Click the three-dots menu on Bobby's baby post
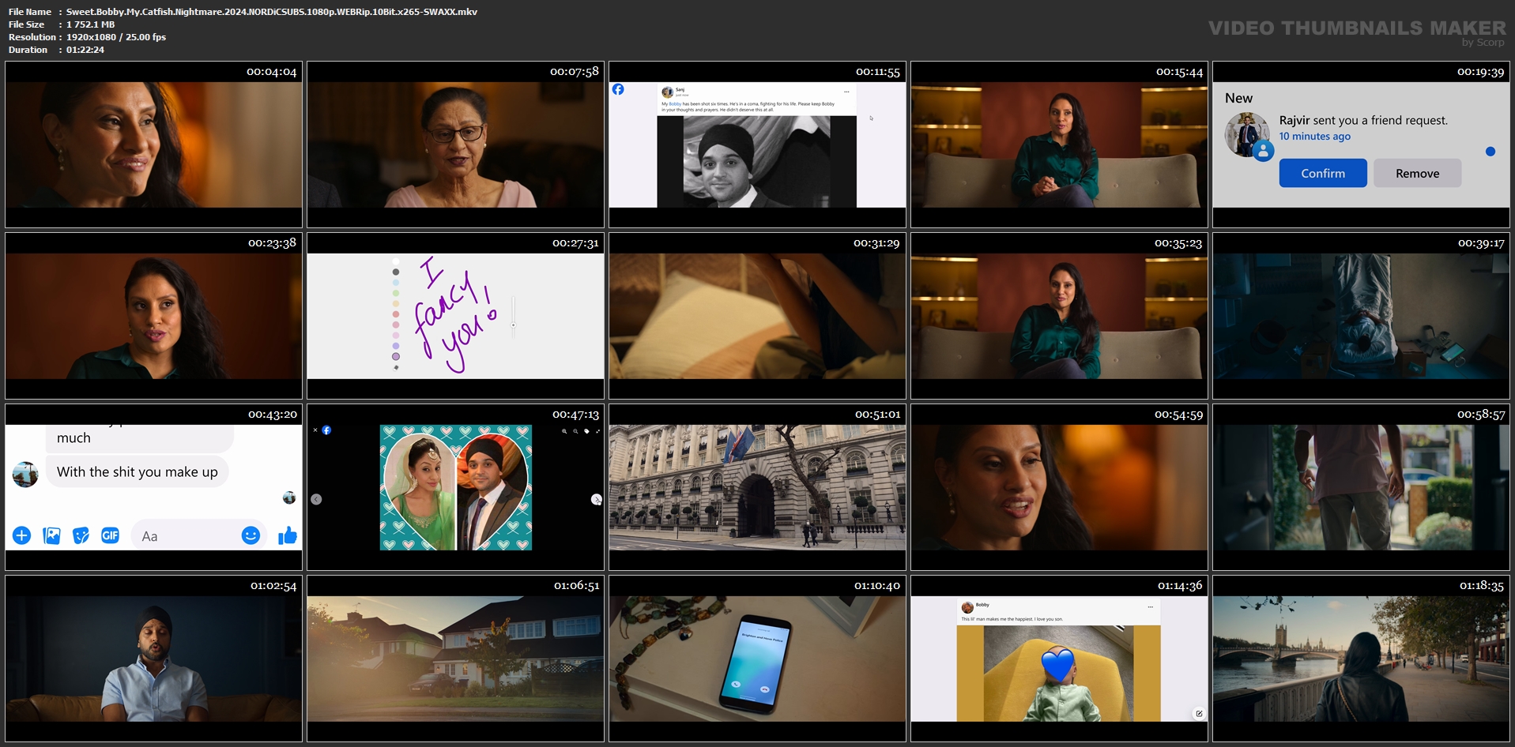The height and width of the screenshot is (747, 1515). point(1150,606)
